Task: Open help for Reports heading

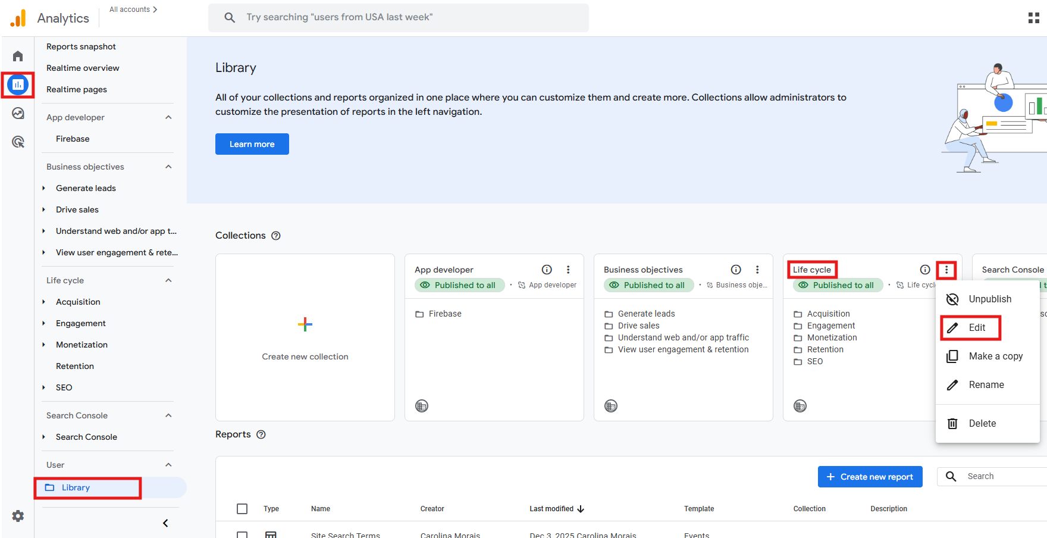Action: click(261, 434)
